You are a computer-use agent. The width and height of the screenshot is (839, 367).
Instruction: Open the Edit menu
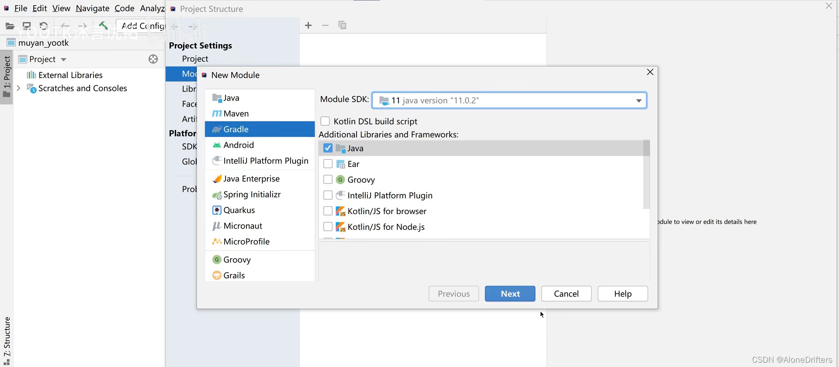point(39,8)
